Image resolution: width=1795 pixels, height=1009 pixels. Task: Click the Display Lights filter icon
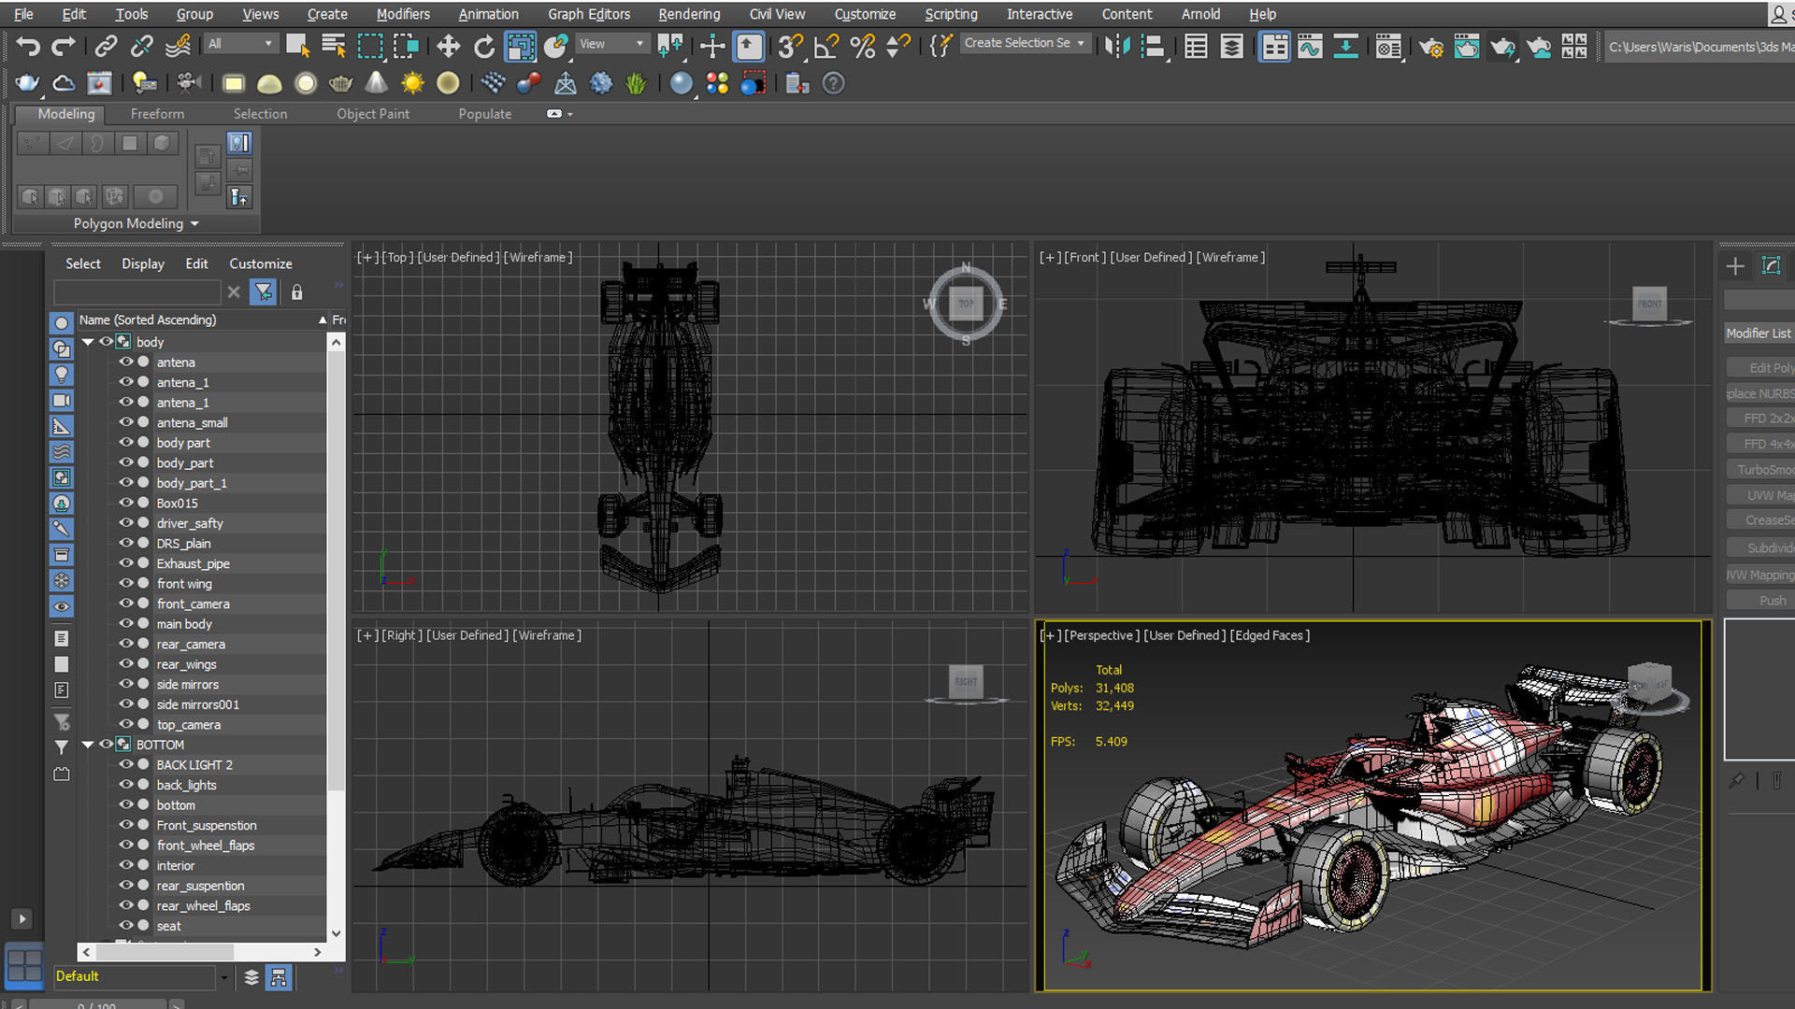pos(61,374)
